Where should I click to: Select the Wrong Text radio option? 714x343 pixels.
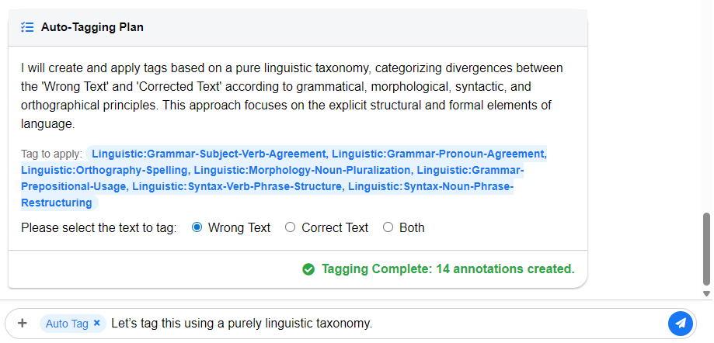[x=197, y=227]
